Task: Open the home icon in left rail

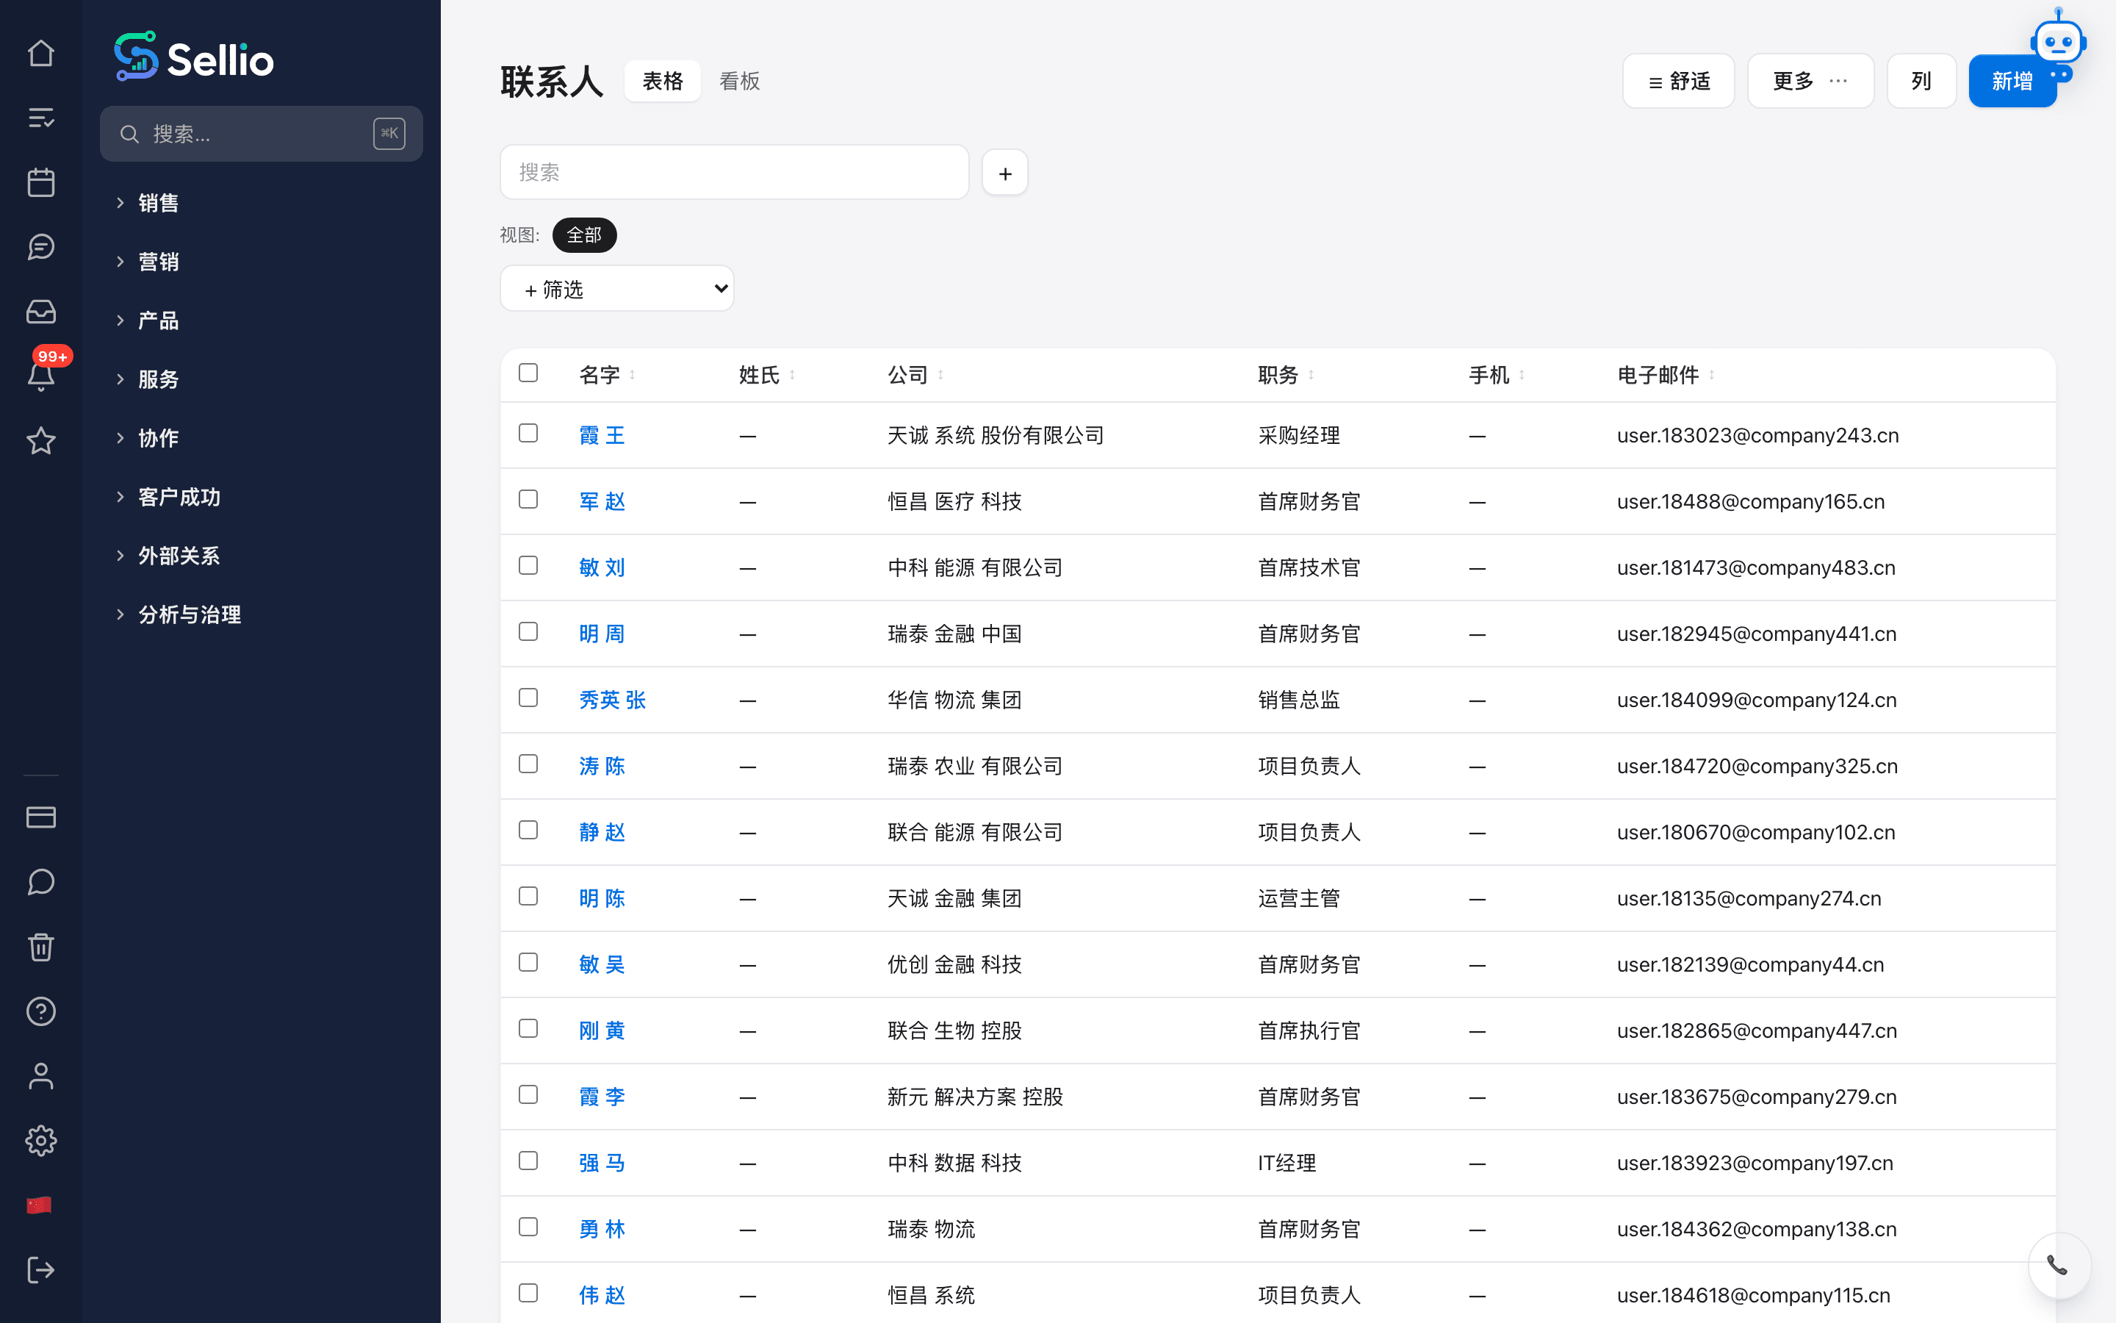Action: coord(41,54)
